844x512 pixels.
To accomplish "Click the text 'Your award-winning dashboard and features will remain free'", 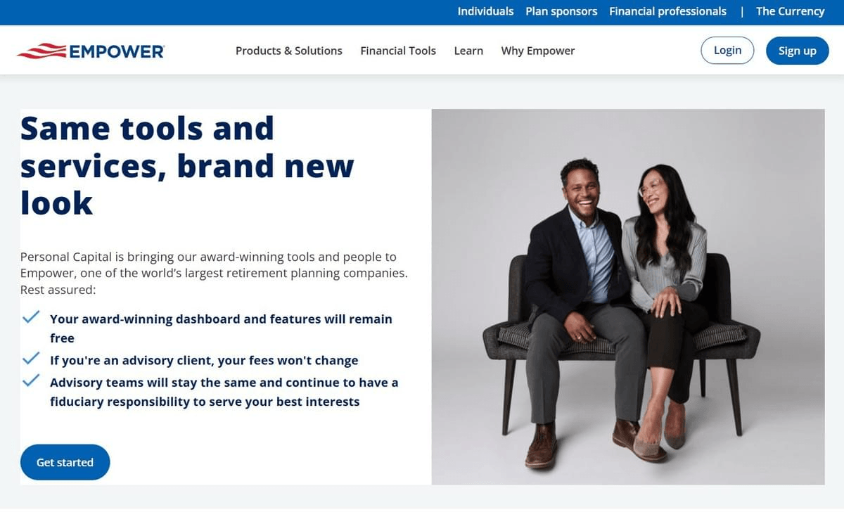I will (x=221, y=328).
